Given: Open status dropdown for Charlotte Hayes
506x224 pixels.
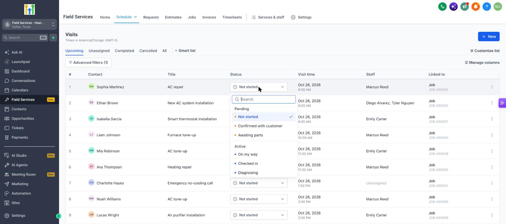Looking at the screenshot, I should click(x=258, y=183).
